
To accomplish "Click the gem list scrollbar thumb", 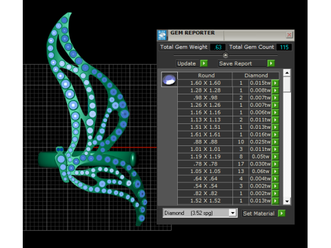I will 287,85.
